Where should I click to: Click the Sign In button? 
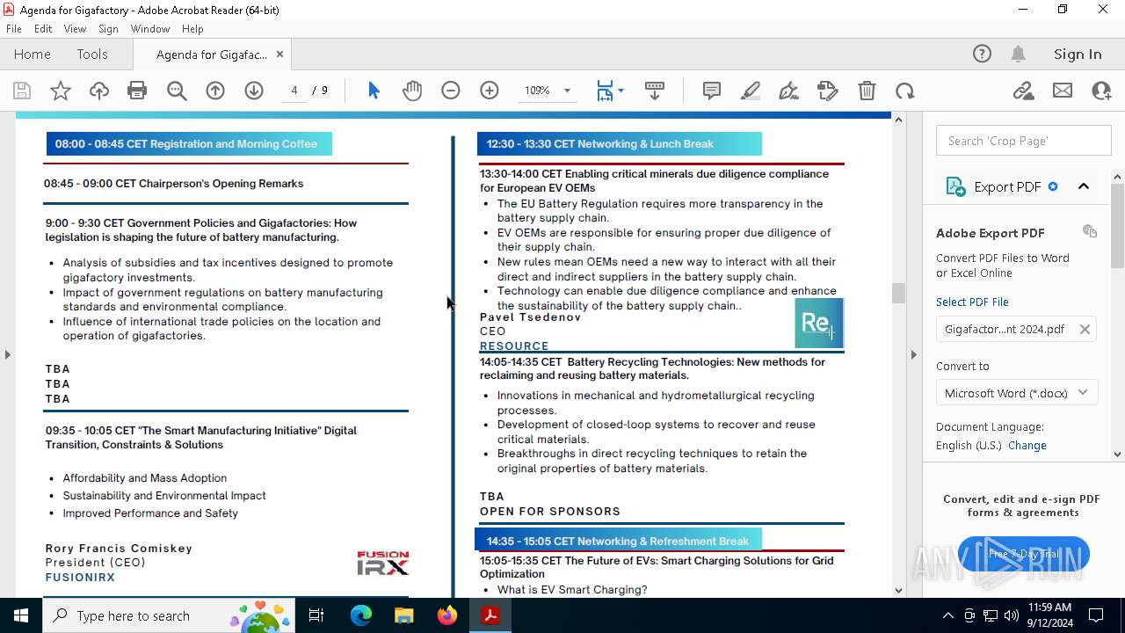(x=1078, y=54)
